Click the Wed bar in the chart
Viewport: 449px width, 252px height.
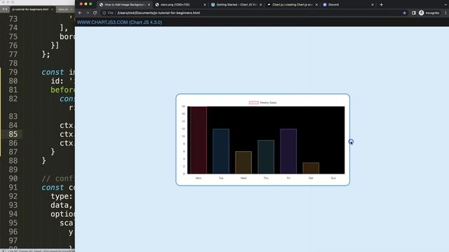pyautogui.click(x=243, y=162)
